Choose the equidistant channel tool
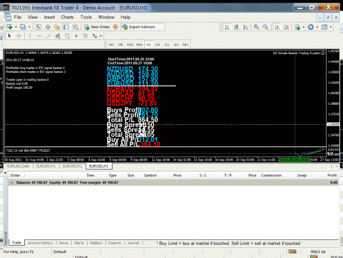Viewport: 343px width, 258px height. pyautogui.click(x=58, y=36)
